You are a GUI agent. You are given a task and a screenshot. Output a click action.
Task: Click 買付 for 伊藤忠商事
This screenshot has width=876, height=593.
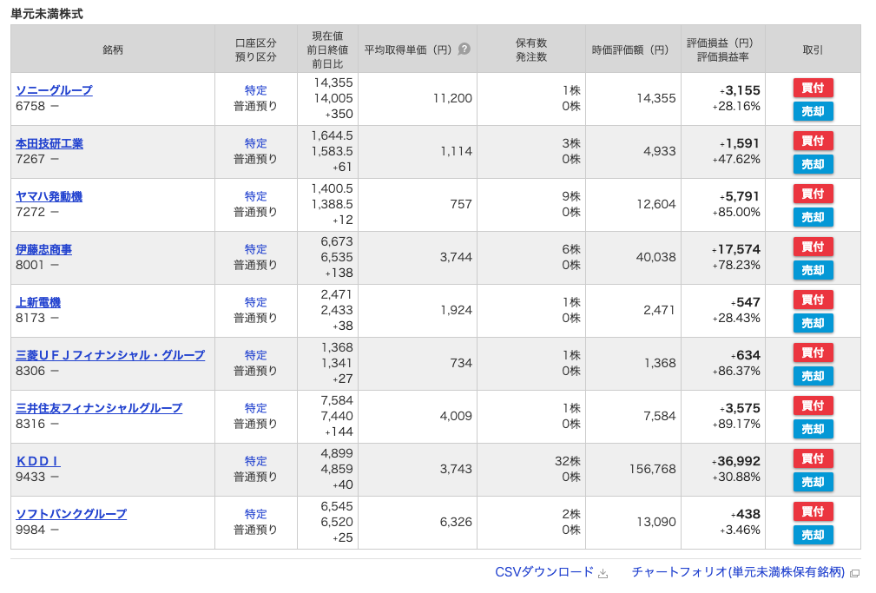coord(813,247)
